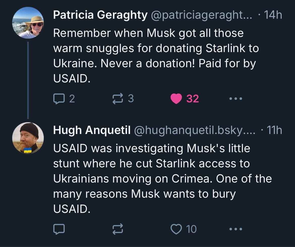
Task: Open more options for Hugh's post
Action: [236, 229]
